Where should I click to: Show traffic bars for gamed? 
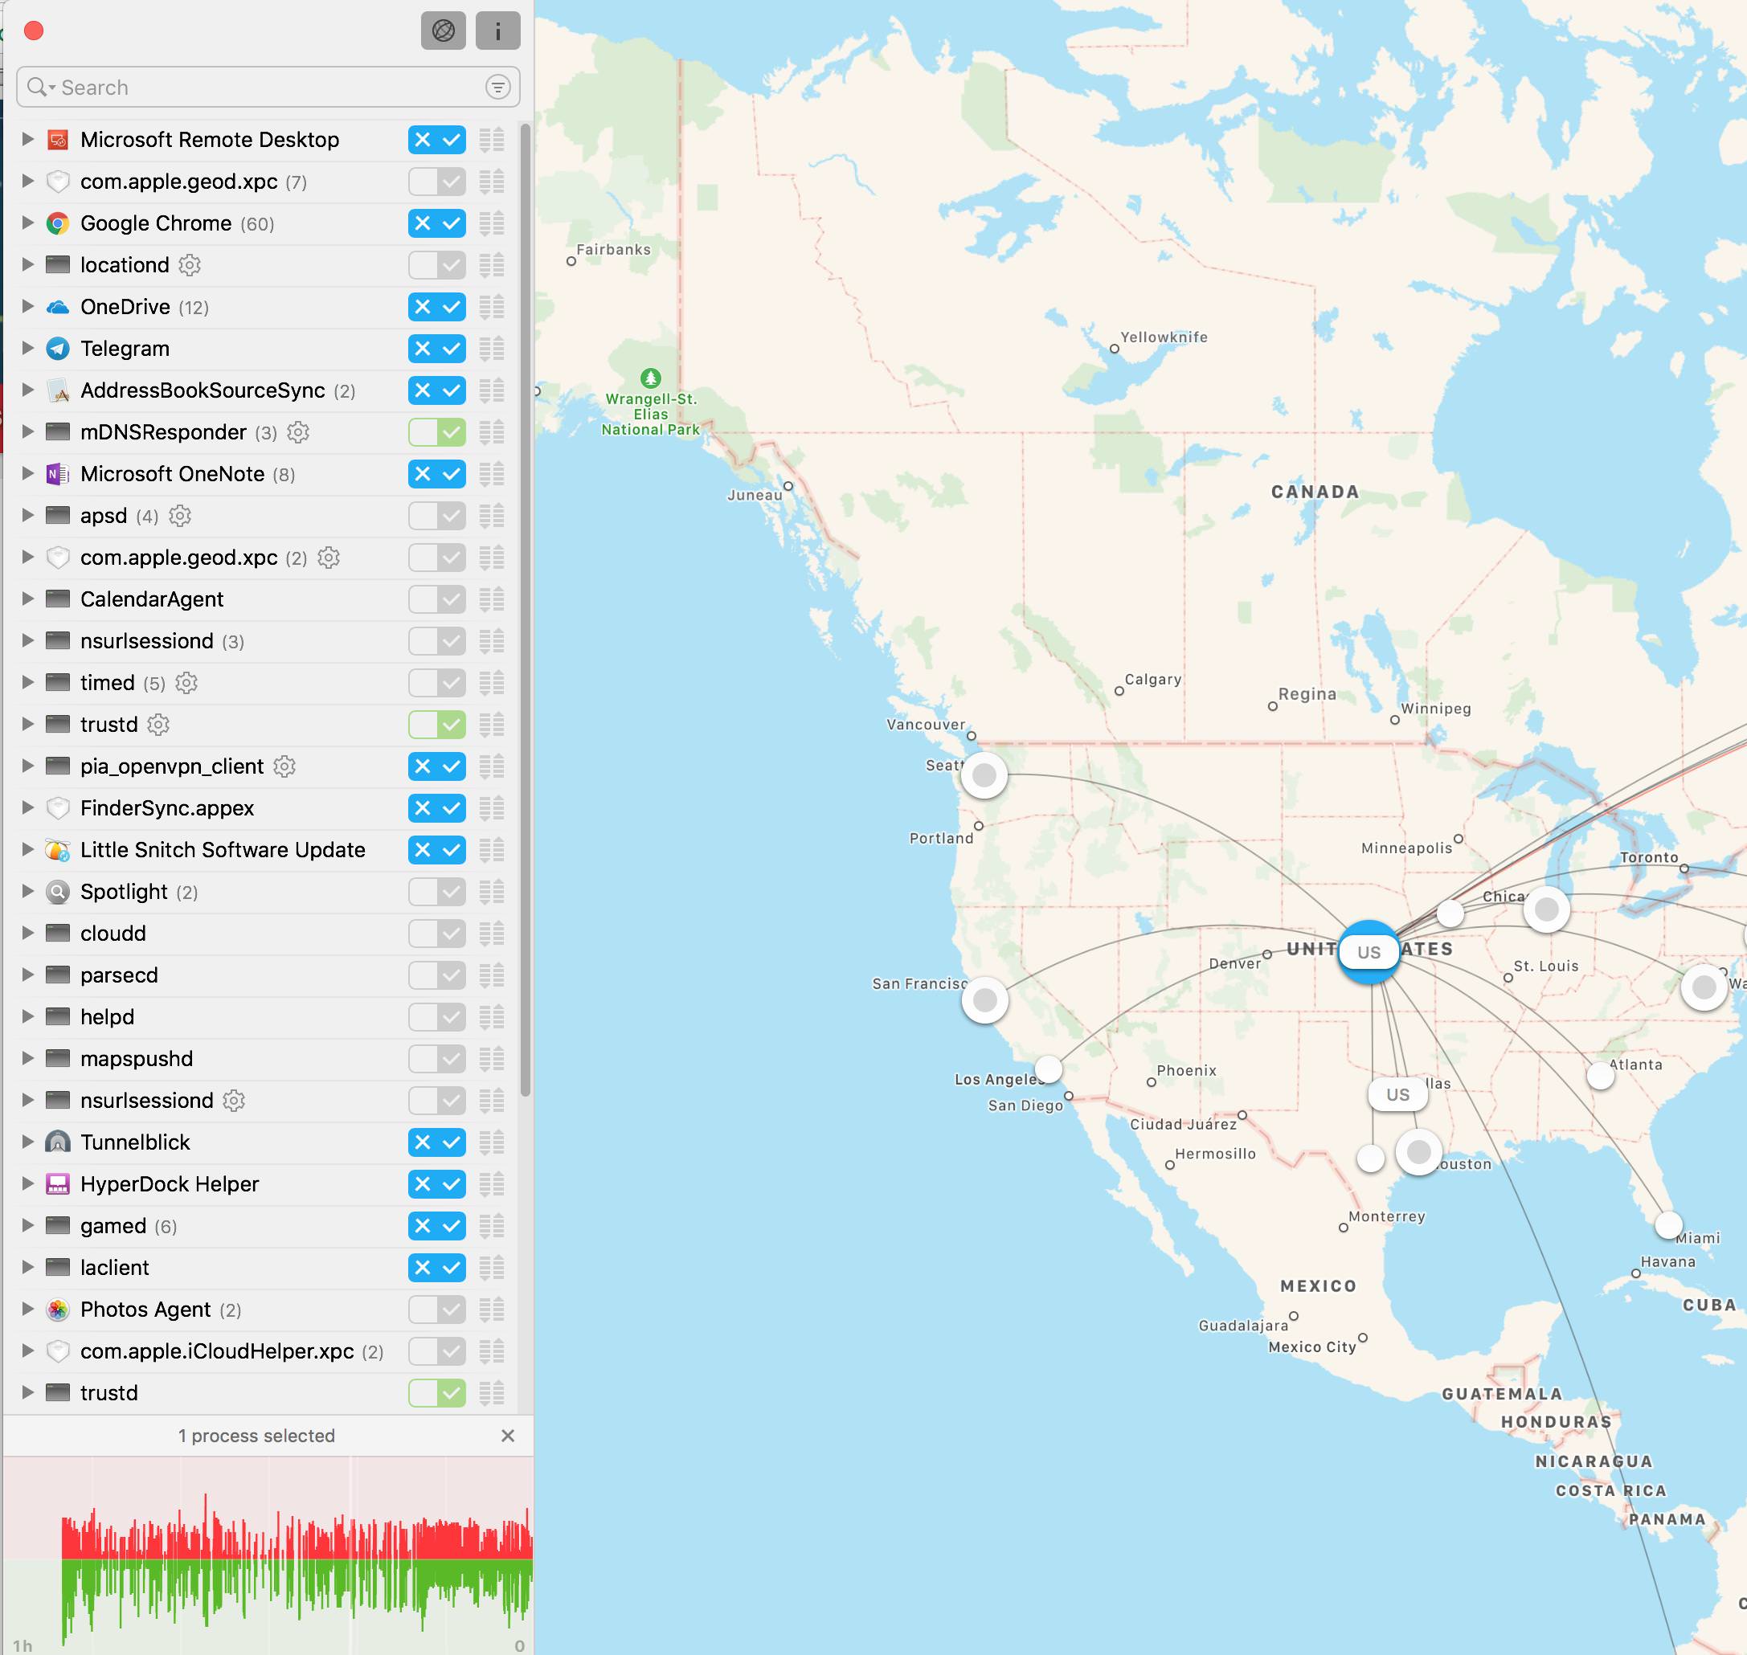click(x=492, y=1226)
